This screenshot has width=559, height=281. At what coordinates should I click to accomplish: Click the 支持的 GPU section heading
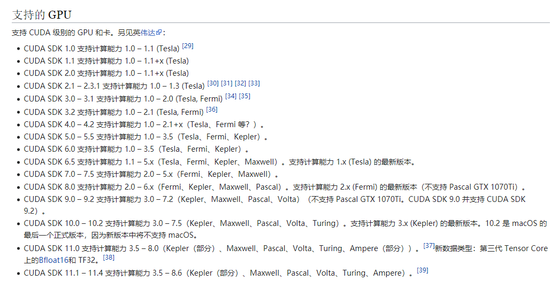[x=42, y=14]
